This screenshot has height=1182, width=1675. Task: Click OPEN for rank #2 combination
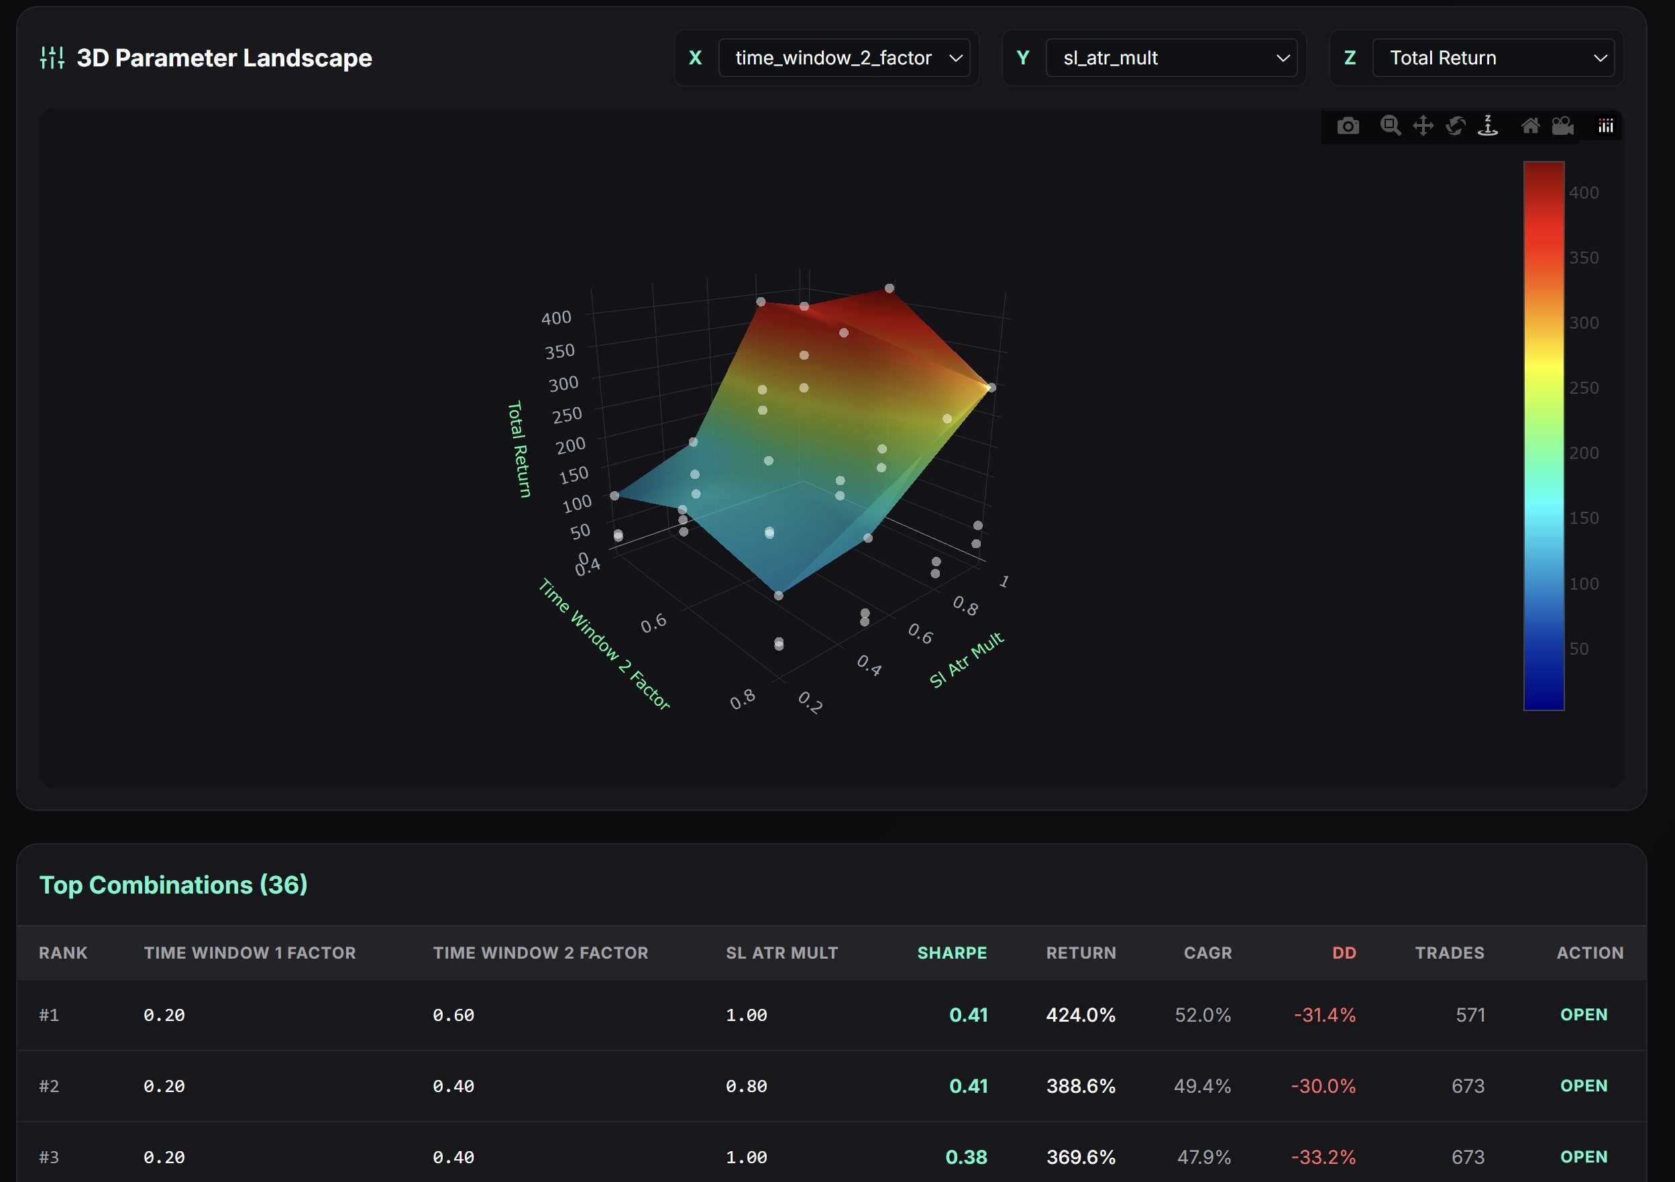tap(1583, 1085)
